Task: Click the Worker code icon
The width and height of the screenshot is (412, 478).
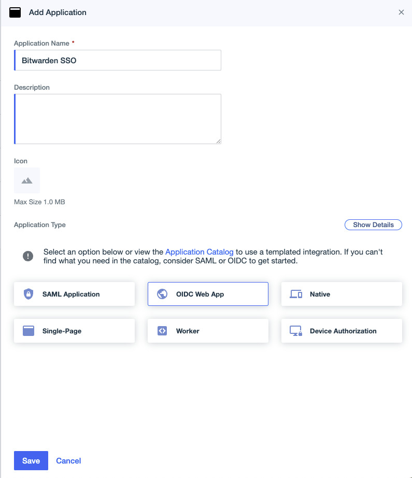Action: 162,331
